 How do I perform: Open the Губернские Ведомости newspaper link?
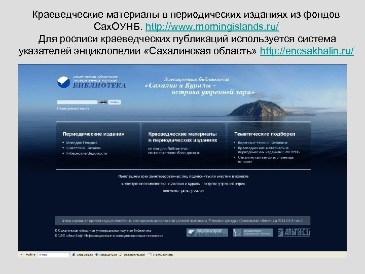tap(87, 153)
